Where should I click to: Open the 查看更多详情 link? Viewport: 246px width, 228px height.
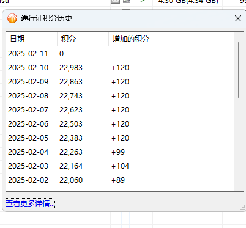pyautogui.click(x=30, y=203)
